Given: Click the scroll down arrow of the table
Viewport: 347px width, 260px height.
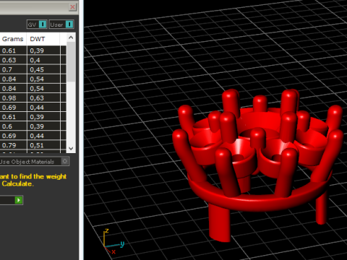Looking at the screenshot, I should pyautogui.click(x=71, y=148).
